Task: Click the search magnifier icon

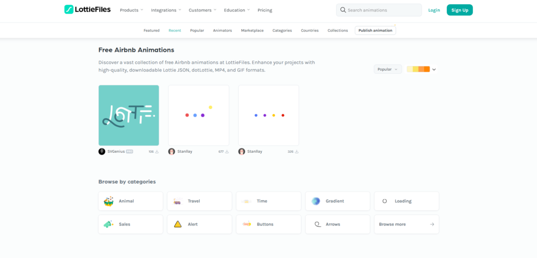Action: coord(343,10)
